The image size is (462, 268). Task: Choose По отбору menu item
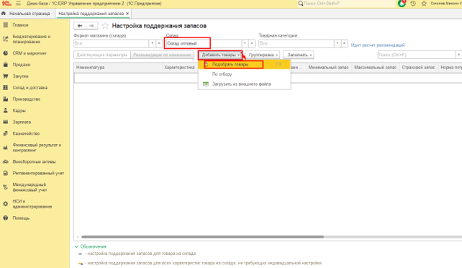(x=244, y=74)
